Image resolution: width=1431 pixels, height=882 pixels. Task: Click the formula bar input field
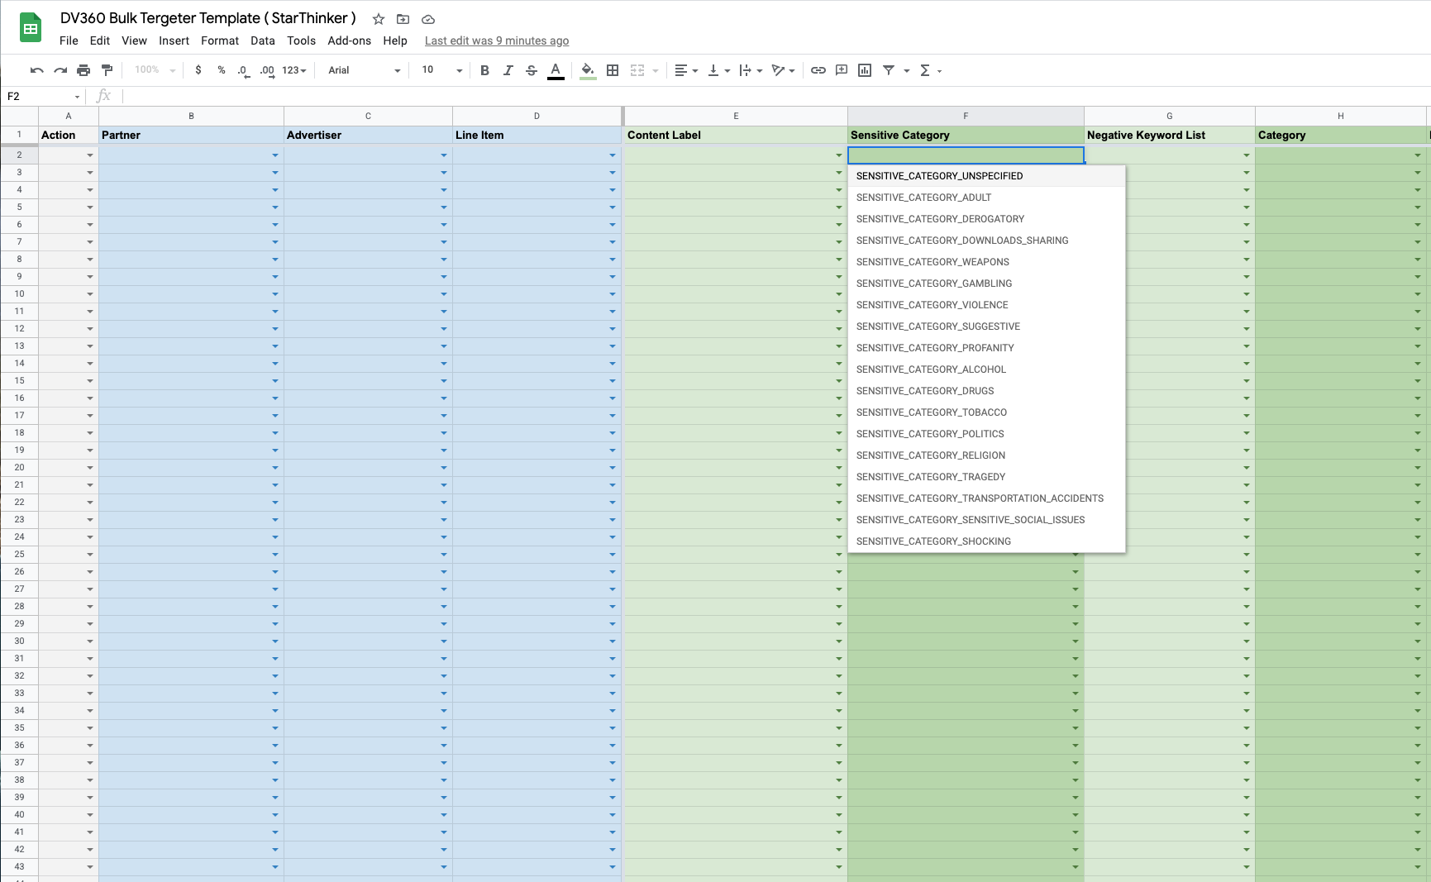click(744, 97)
